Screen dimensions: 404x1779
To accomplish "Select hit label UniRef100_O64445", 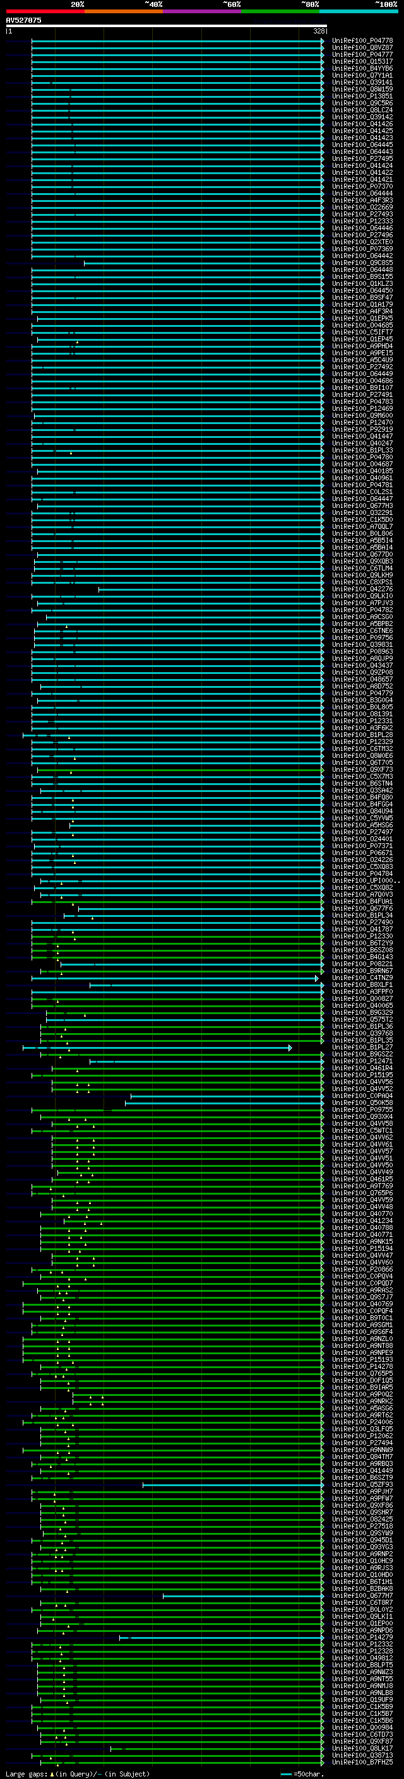I will click(x=362, y=145).
